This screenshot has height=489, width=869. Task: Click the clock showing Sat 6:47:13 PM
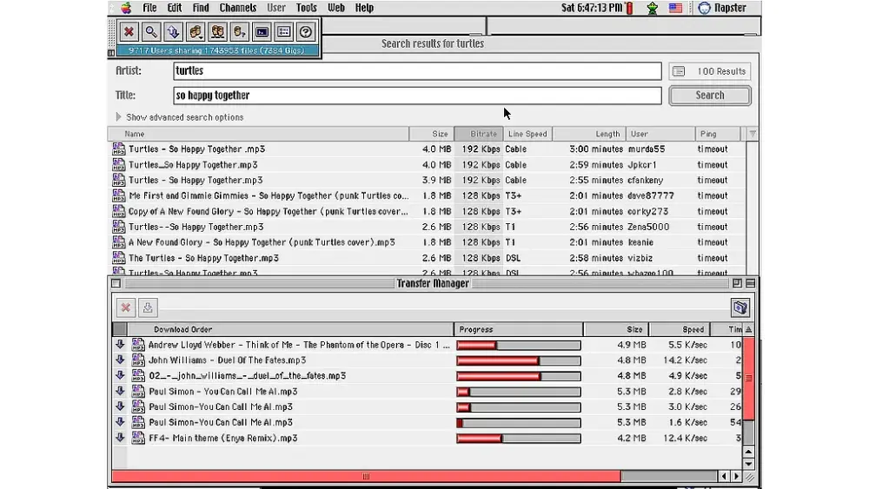(591, 8)
